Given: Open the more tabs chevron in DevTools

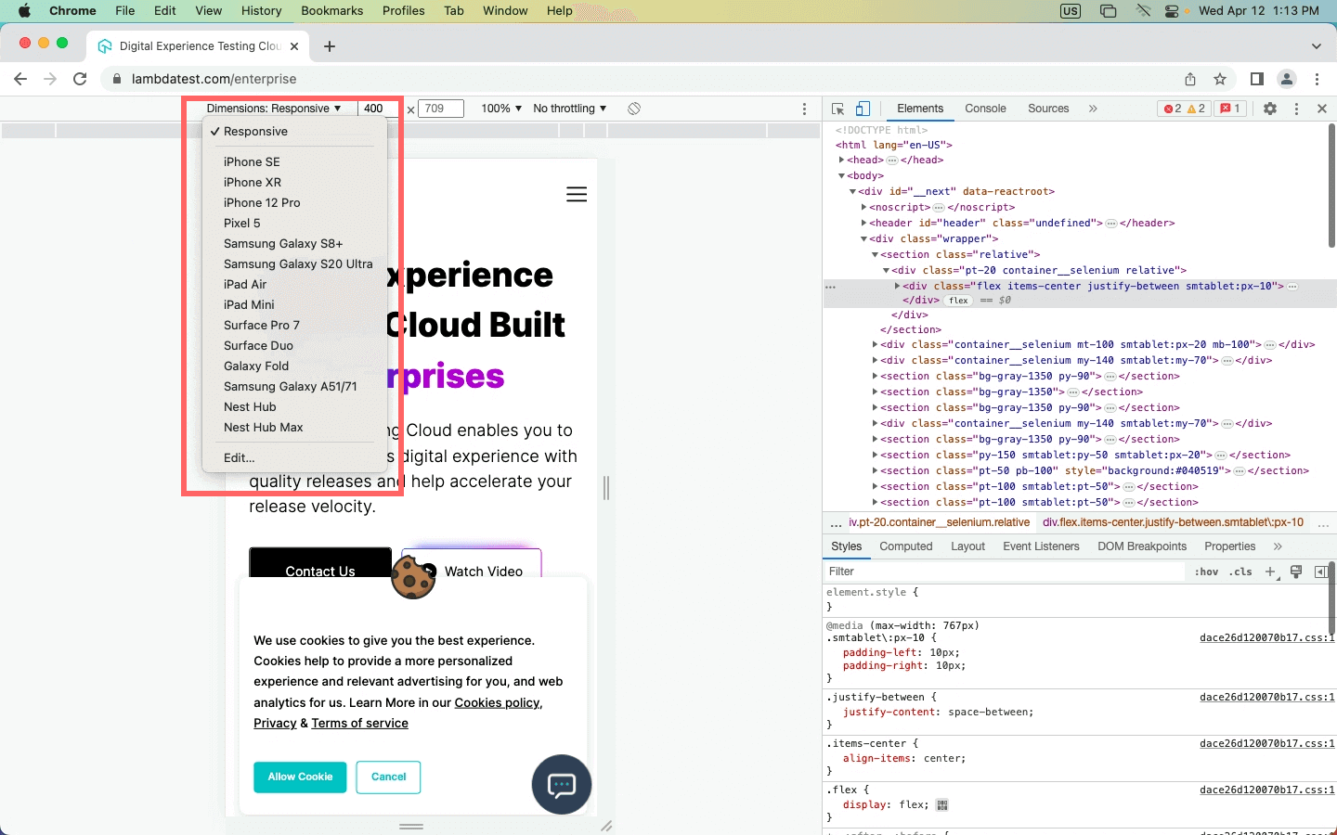Looking at the screenshot, I should (1094, 109).
